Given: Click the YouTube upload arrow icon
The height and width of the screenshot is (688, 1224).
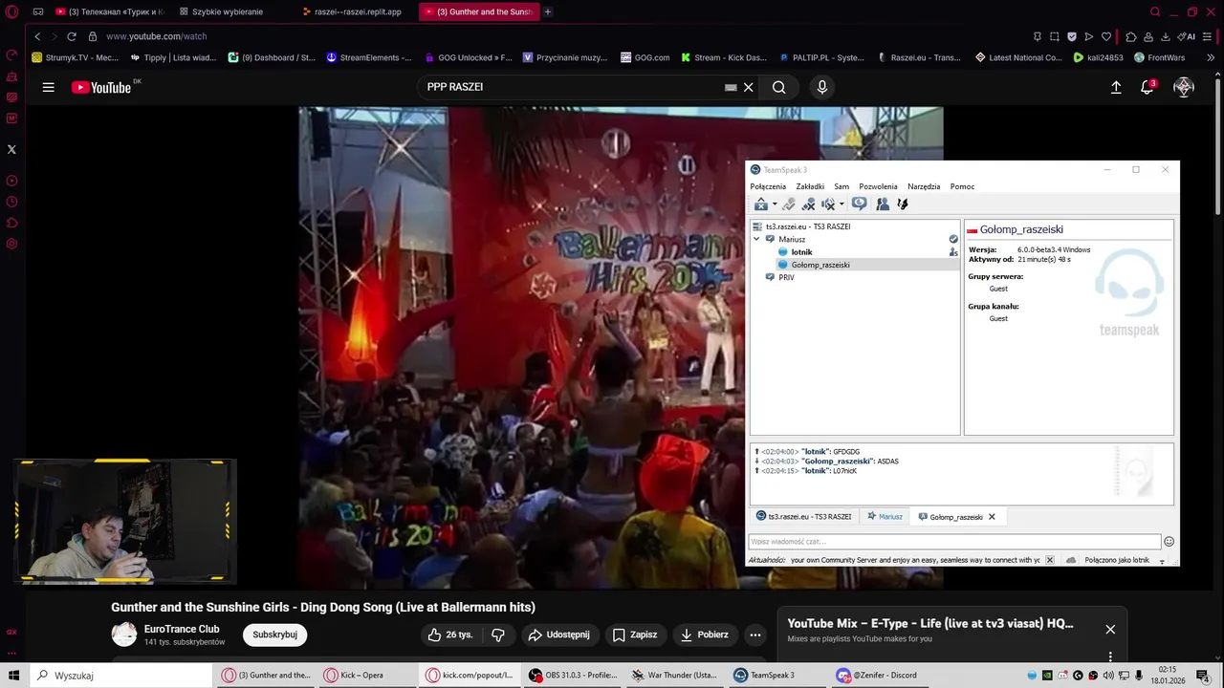Looking at the screenshot, I should 1116,87.
